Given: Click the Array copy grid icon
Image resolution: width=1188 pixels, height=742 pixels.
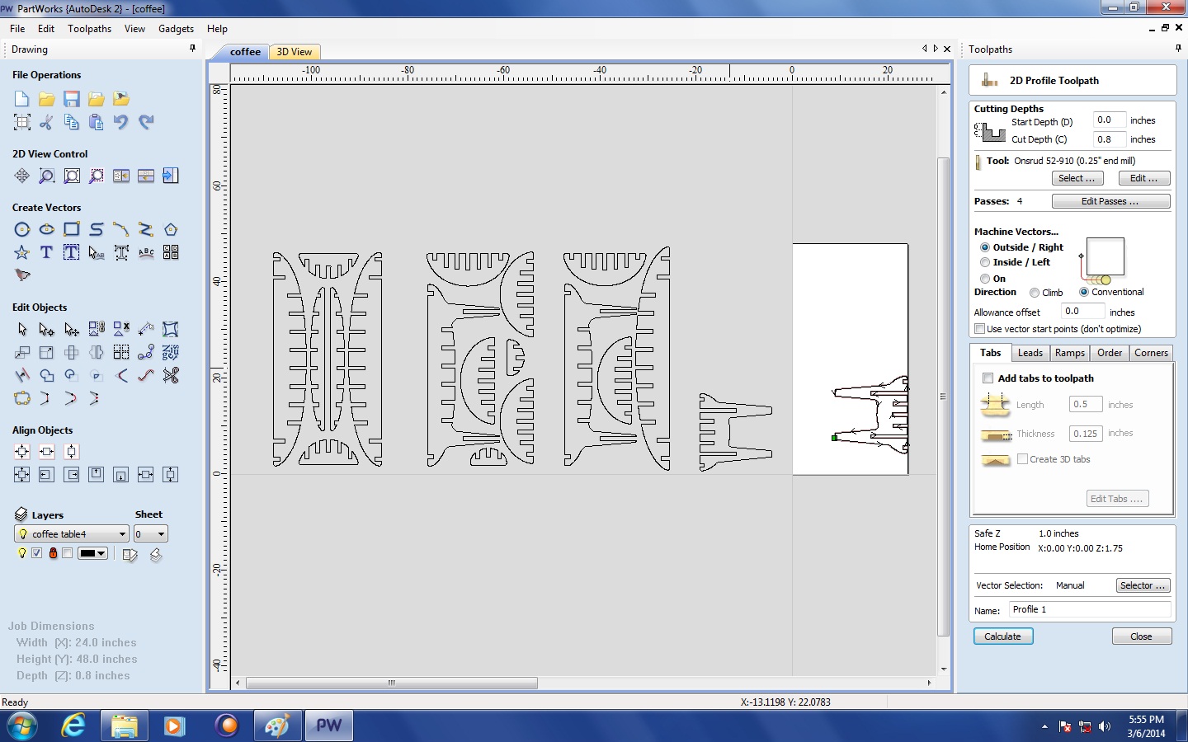Looking at the screenshot, I should coord(121,352).
